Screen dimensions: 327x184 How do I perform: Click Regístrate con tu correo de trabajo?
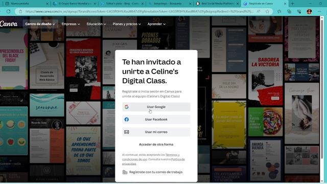point(156,172)
